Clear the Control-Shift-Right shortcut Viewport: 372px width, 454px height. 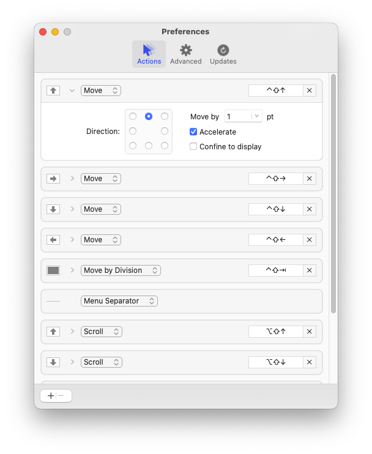pyautogui.click(x=309, y=179)
